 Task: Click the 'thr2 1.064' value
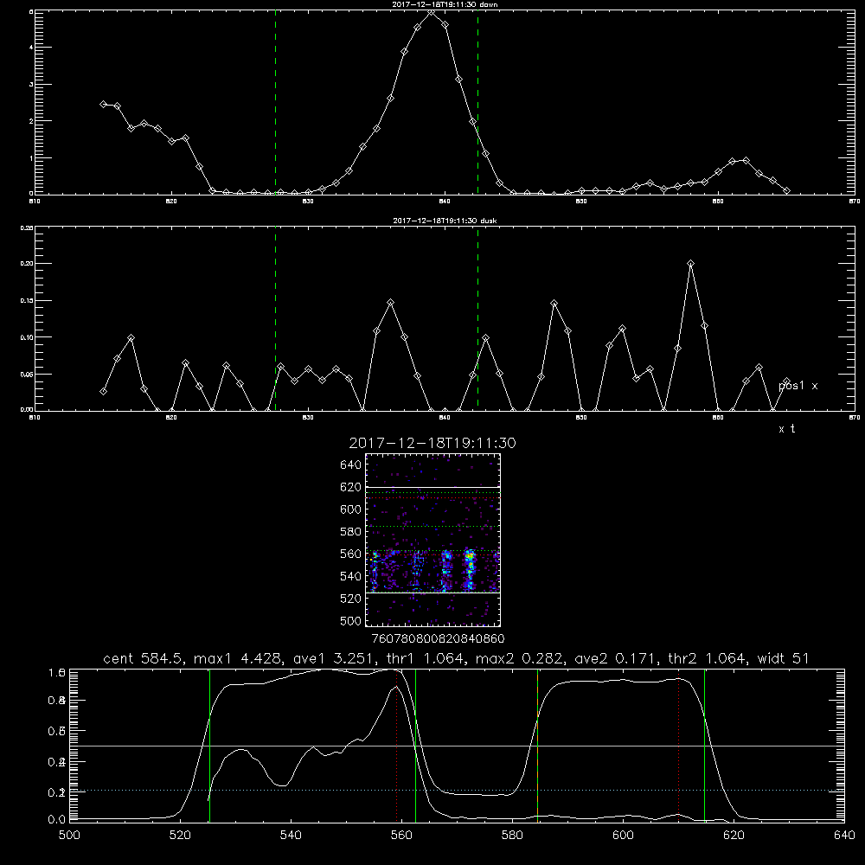708,658
